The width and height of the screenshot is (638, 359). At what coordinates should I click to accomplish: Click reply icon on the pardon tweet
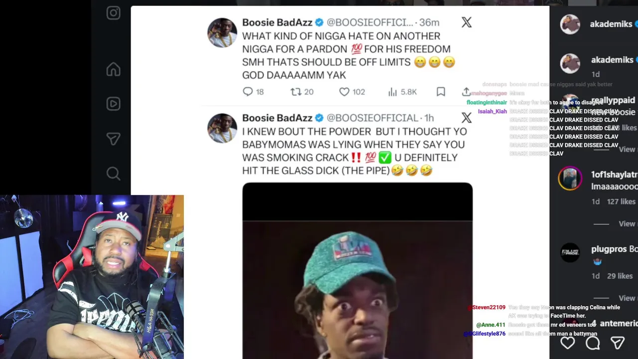(248, 92)
